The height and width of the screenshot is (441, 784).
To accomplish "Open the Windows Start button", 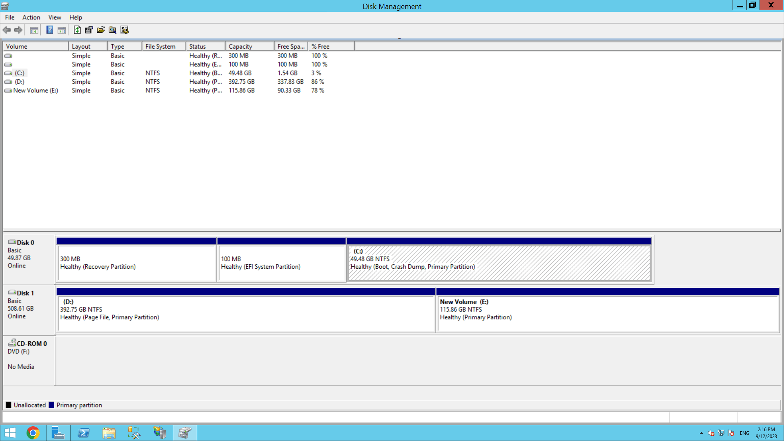I will pyautogui.click(x=10, y=433).
